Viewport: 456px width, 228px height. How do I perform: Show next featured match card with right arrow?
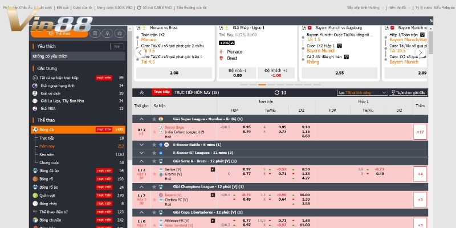tap(420, 52)
